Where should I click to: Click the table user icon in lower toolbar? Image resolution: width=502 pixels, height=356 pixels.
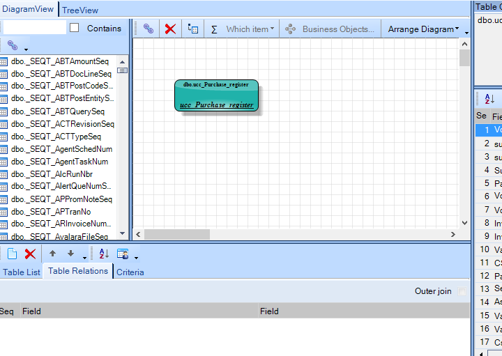coord(123,254)
